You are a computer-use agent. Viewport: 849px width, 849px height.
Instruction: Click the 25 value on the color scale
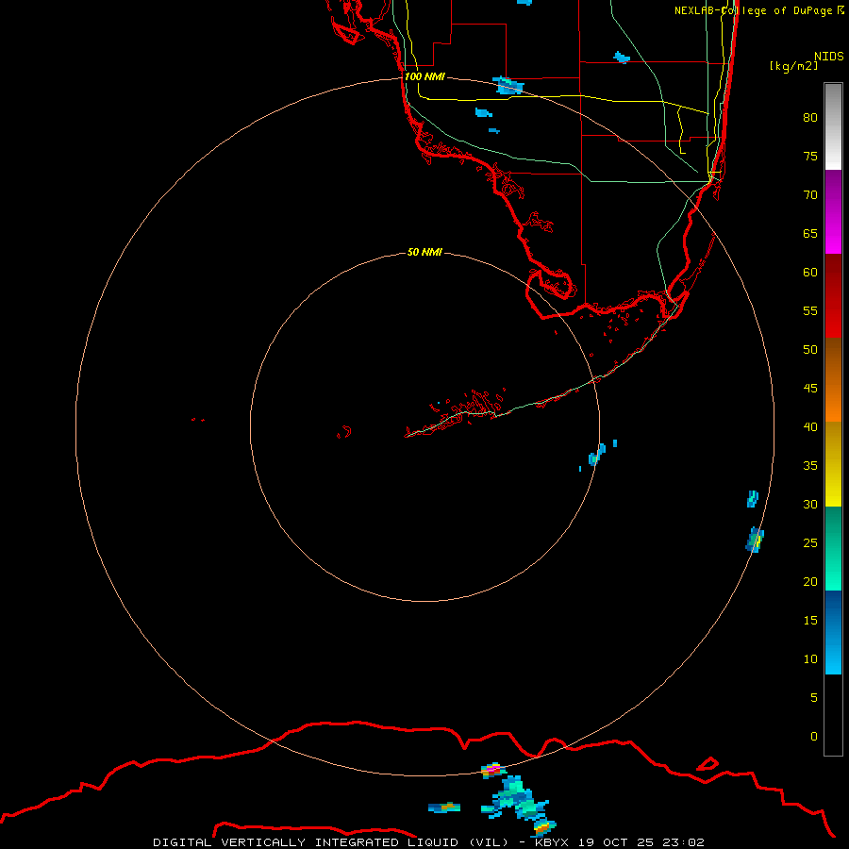click(810, 543)
